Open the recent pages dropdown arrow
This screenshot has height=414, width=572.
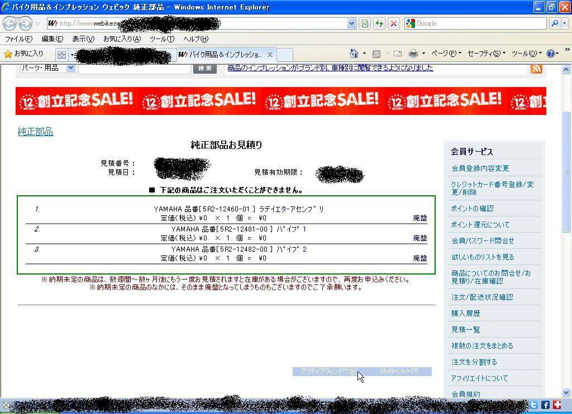point(37,24)
